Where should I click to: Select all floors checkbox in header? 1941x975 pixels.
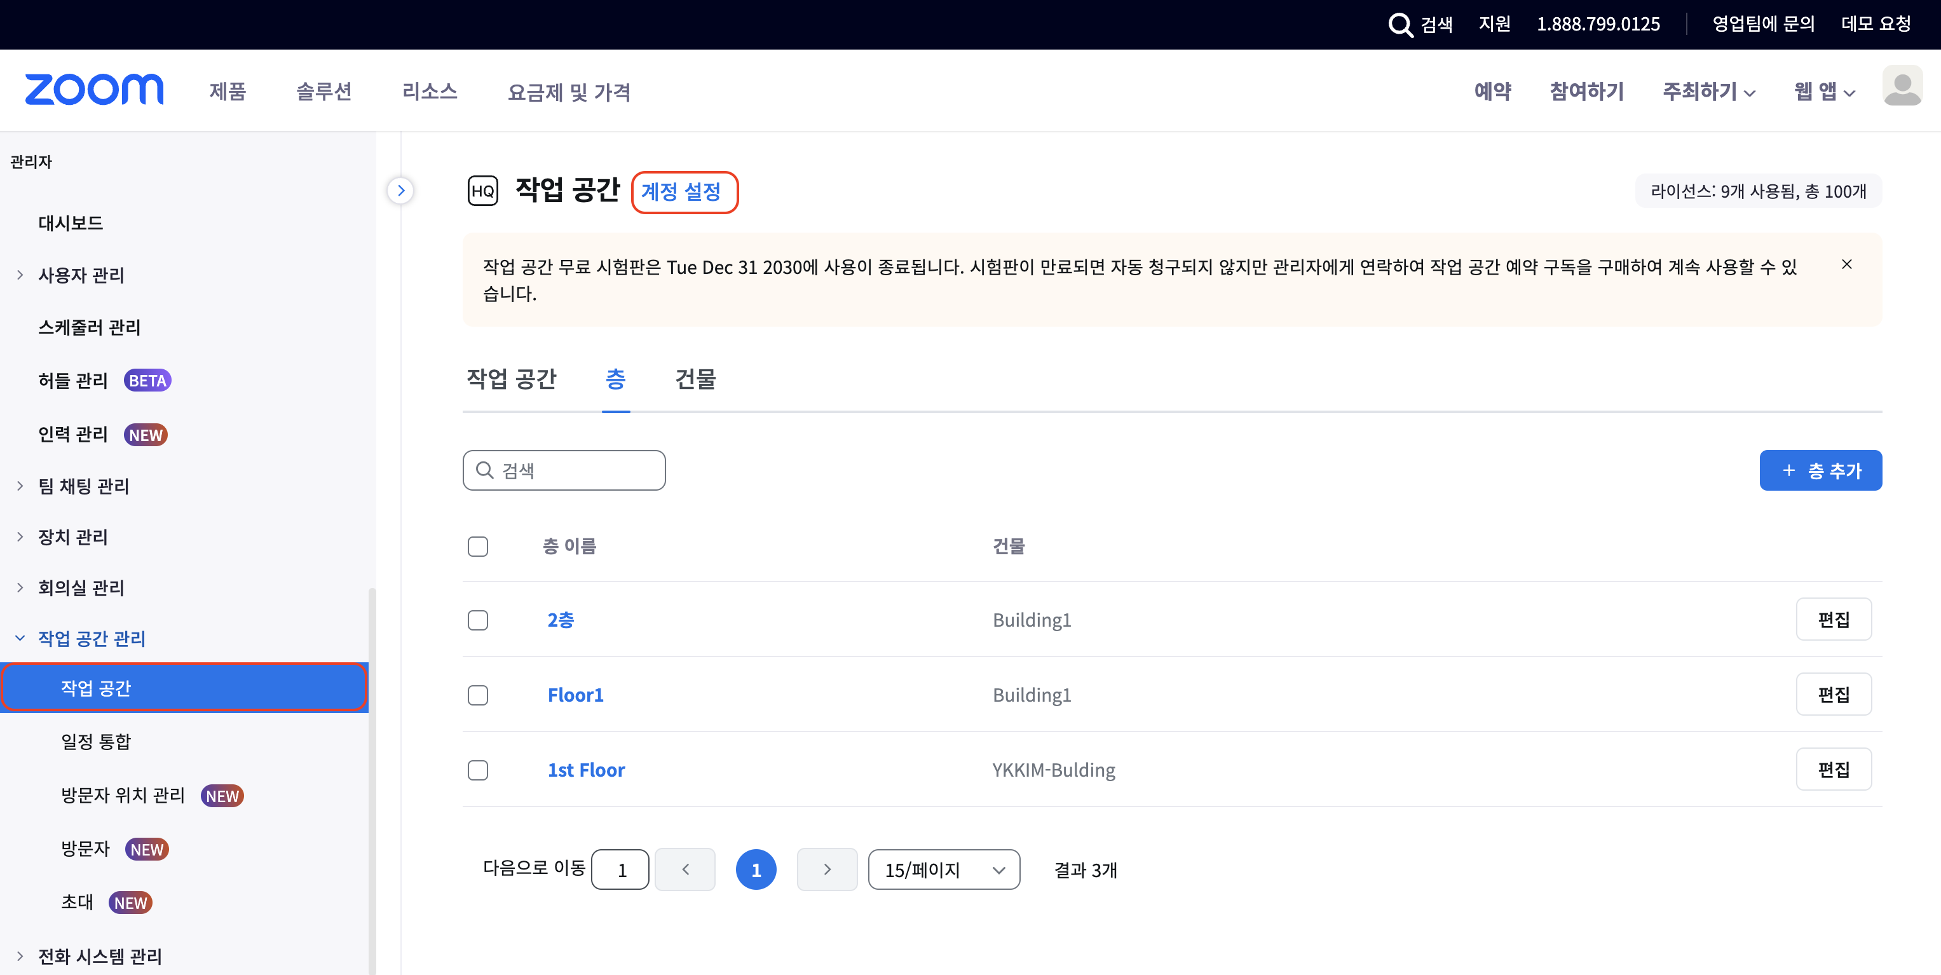478,546
